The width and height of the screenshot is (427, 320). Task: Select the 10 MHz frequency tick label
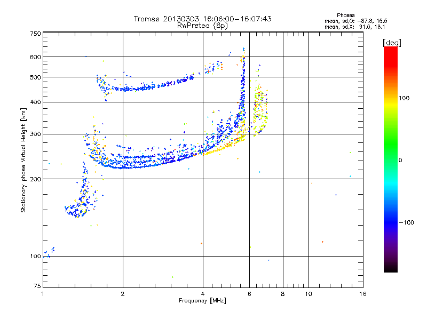[x=309, y=294]
